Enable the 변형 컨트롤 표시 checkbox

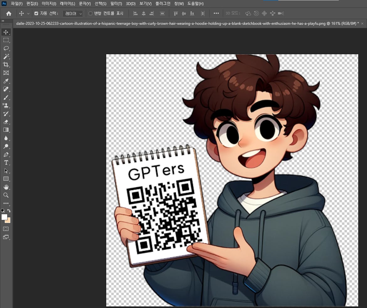90,13
